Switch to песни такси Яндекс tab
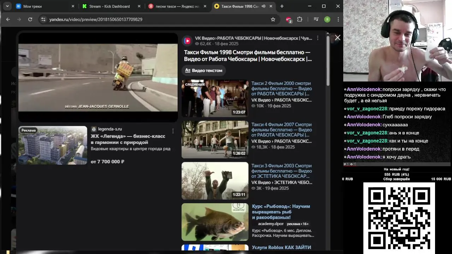The height and width of the screenshot is (254, 452). 177,6
